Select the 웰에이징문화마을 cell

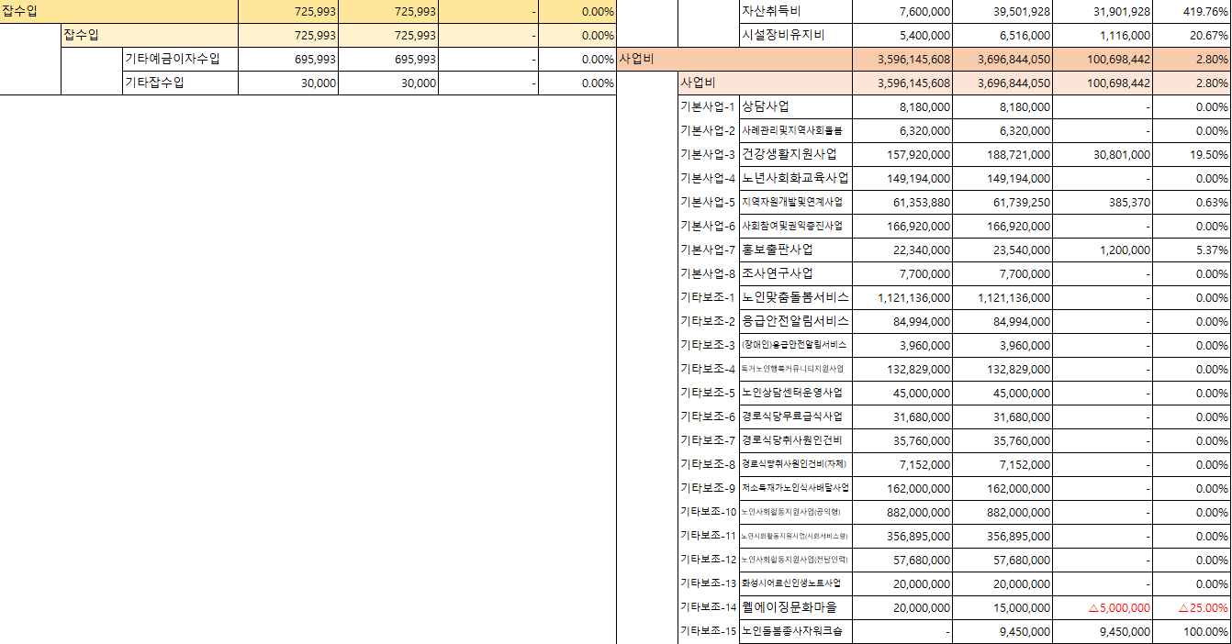(x=795, y=607)
